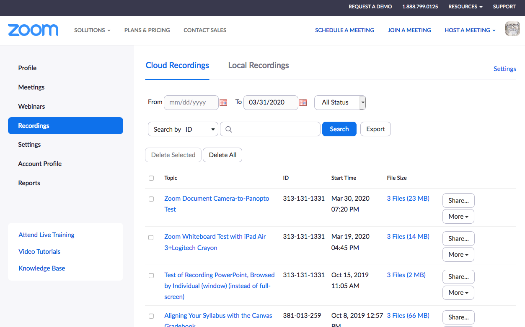Open the 3 Files (14 MB) link
Viewport: 525px width, 327px height.
(x=408, y=237)
